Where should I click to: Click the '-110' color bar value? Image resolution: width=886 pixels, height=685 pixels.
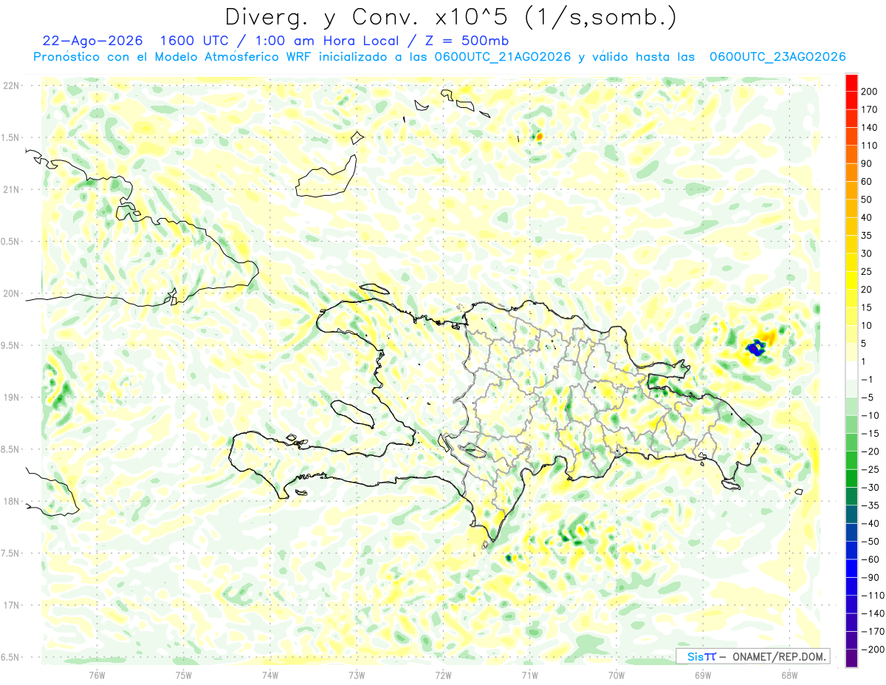[872, 595]
